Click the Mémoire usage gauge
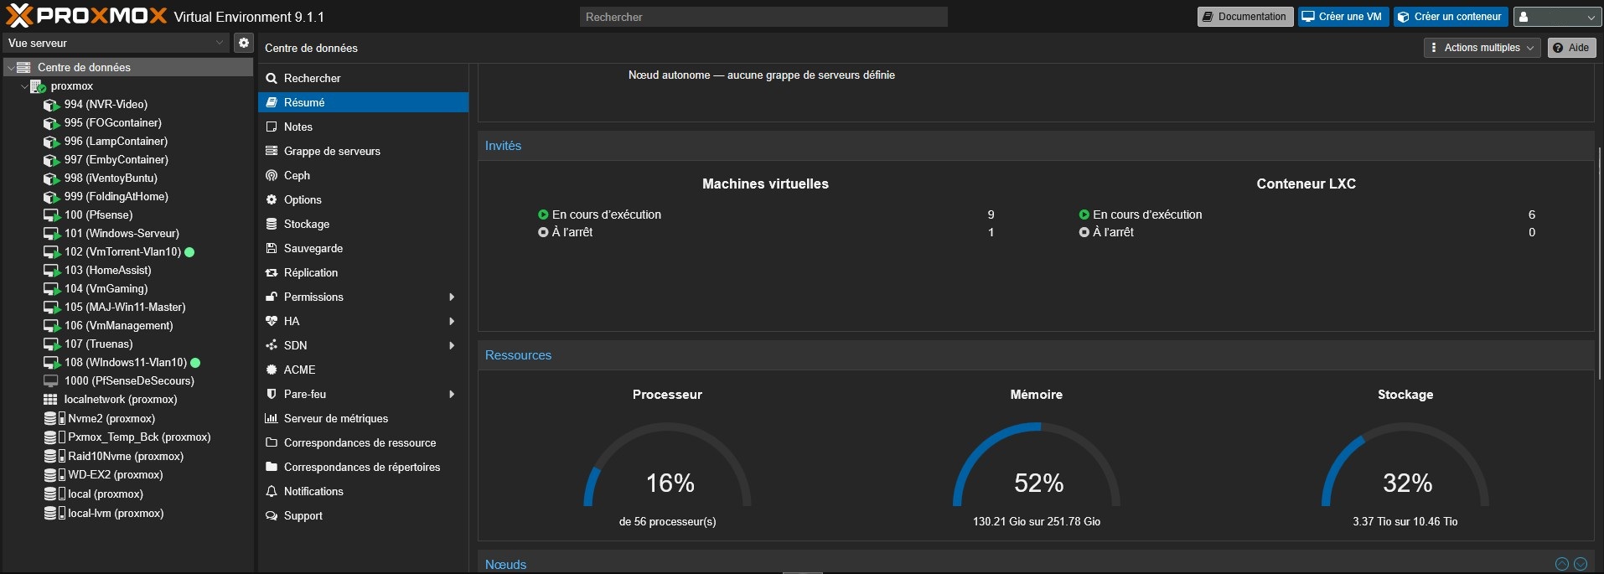Viewport: 1604px width, 574px height. 1037,470
